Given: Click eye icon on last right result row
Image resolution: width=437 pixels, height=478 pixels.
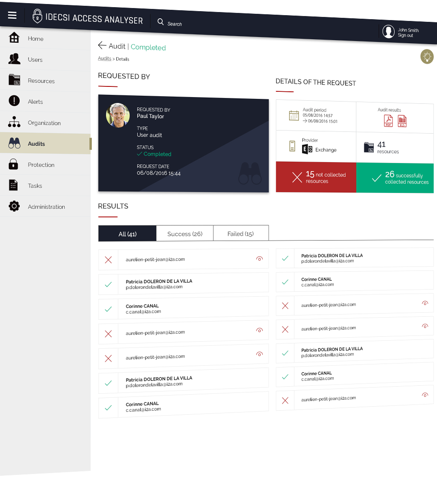Looking at the screenshot, I should 425,395.
